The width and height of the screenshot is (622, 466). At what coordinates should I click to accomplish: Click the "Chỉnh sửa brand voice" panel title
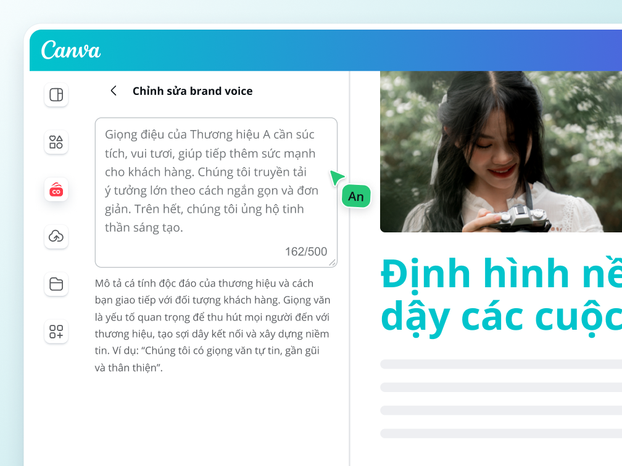point(193,91)
